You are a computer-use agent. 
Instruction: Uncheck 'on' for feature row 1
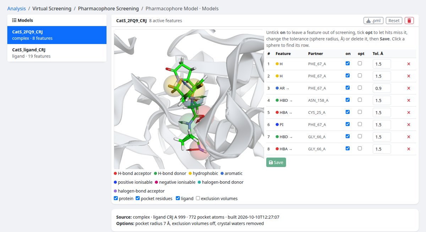tap(348, 63)
